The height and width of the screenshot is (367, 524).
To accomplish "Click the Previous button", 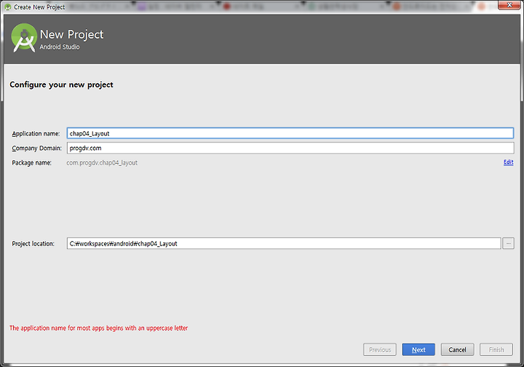I will point(380,350).
